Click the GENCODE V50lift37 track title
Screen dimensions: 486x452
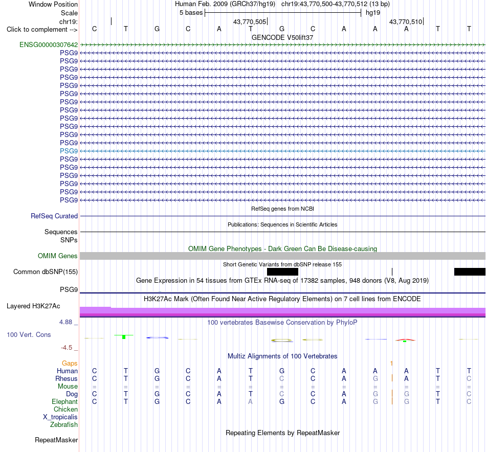click(x=282, y=37)
